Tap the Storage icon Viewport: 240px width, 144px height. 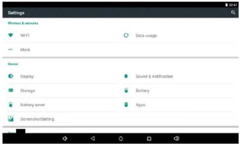pos(11,91)
